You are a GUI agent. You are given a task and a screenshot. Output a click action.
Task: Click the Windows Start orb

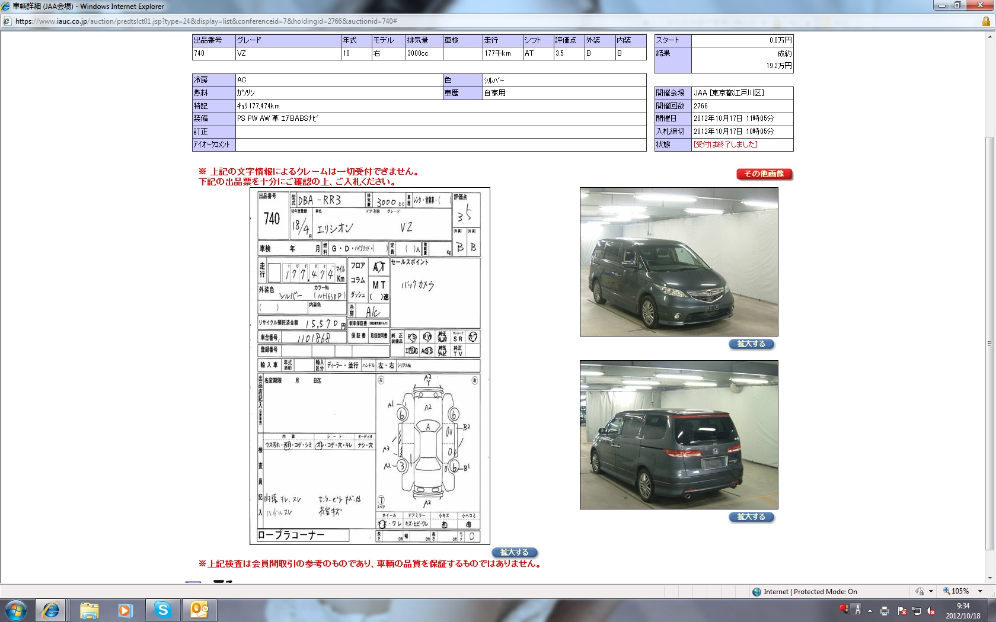click(x=16, y=610)
